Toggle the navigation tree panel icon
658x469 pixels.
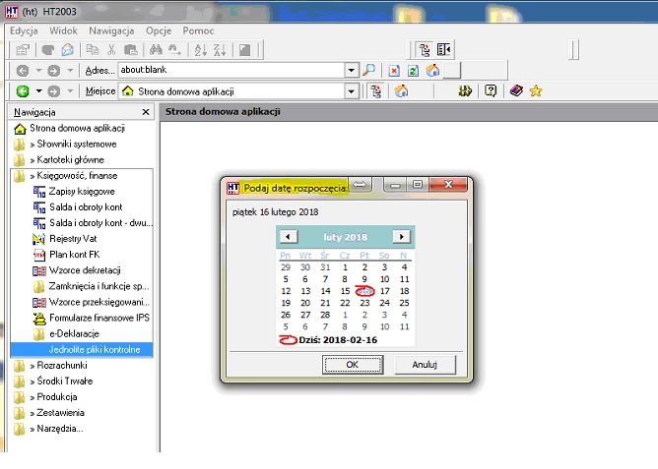[425, 50]
